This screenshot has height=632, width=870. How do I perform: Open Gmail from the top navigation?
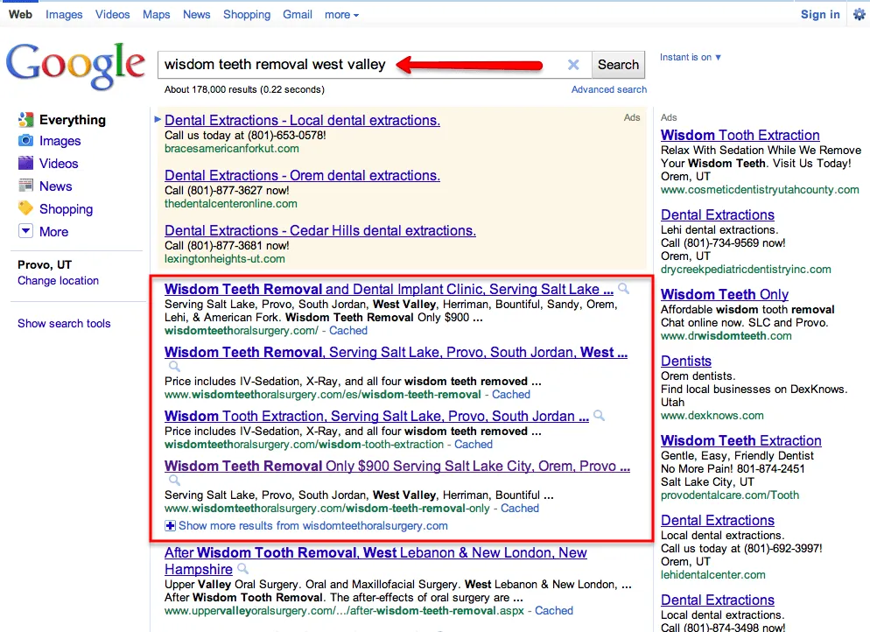[298, 15]
